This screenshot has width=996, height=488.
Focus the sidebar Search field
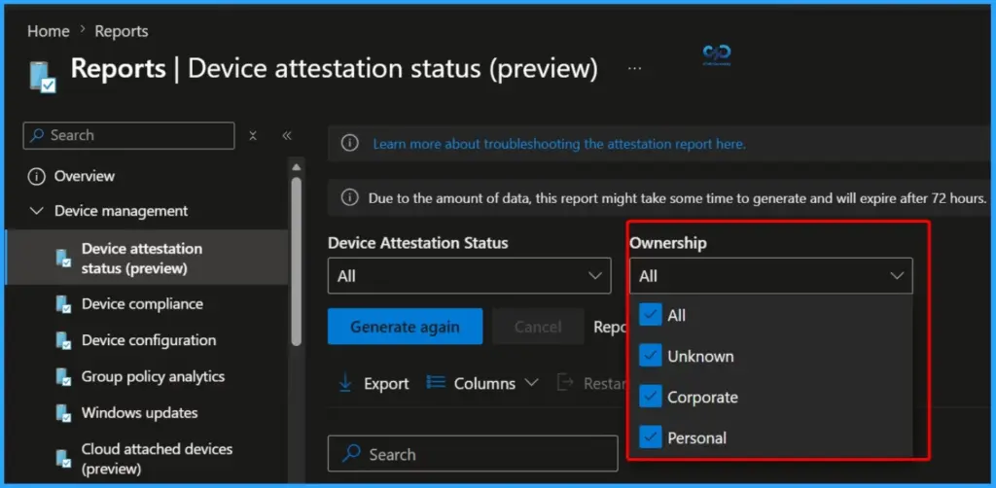(x=129, y=135)
